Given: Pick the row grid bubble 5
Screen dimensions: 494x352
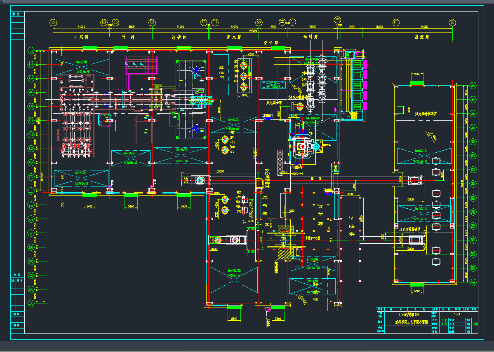Looking at the screenshot, I should pyautogui.click(x=31, y=106).
